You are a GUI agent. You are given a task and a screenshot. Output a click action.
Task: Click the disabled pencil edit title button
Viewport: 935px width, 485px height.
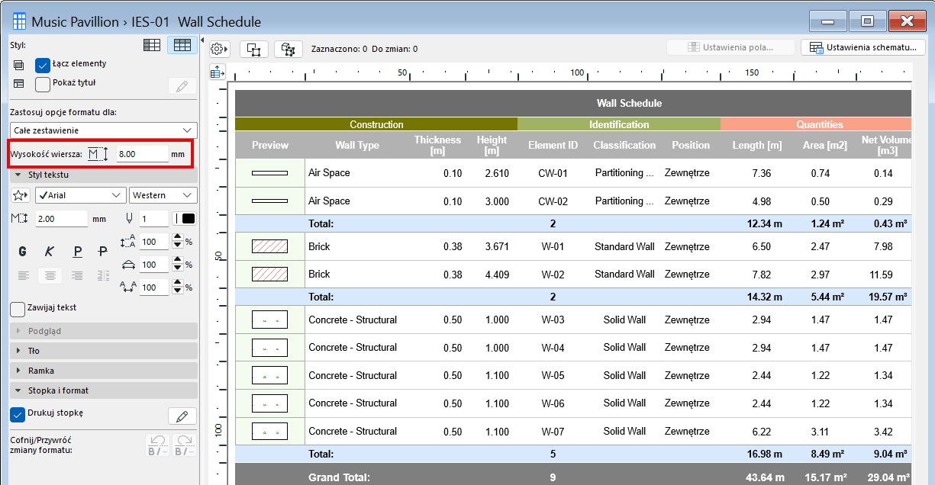pyautogui.click(x=182, y=86)
